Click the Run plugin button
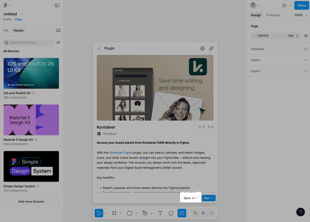This screenshot has width=310, height=222. coord(208,198)
